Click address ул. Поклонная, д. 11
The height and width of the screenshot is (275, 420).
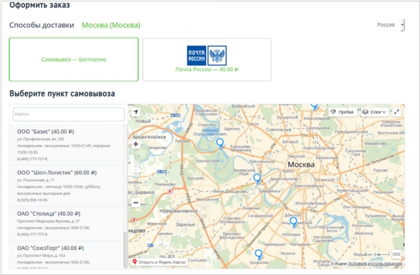tap(36, 180)
